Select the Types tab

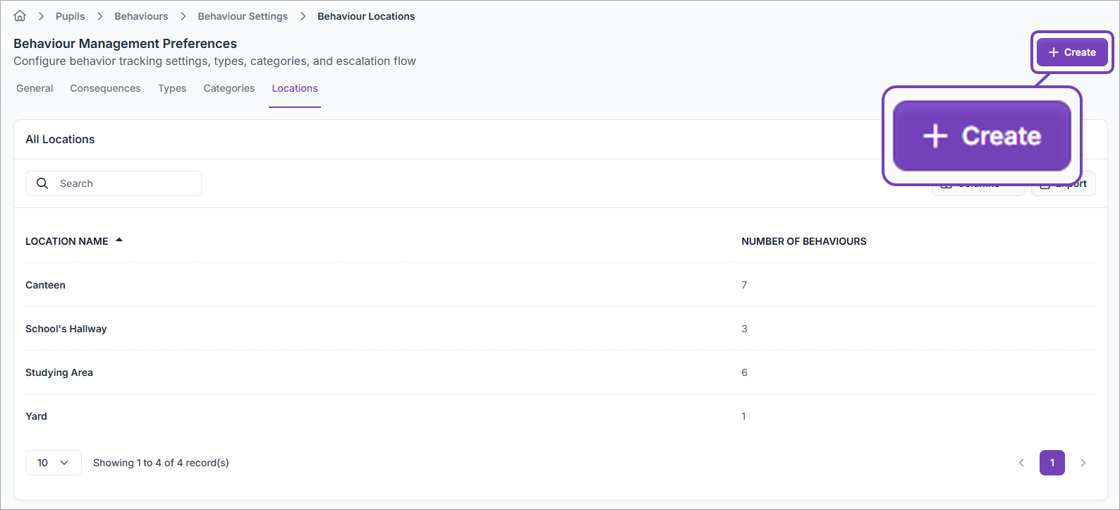coord(172,88)
